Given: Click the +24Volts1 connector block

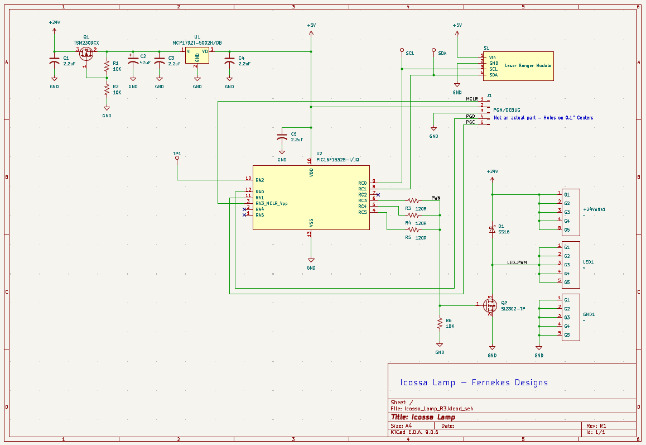Looking at the screenshot, I should 570,212.
